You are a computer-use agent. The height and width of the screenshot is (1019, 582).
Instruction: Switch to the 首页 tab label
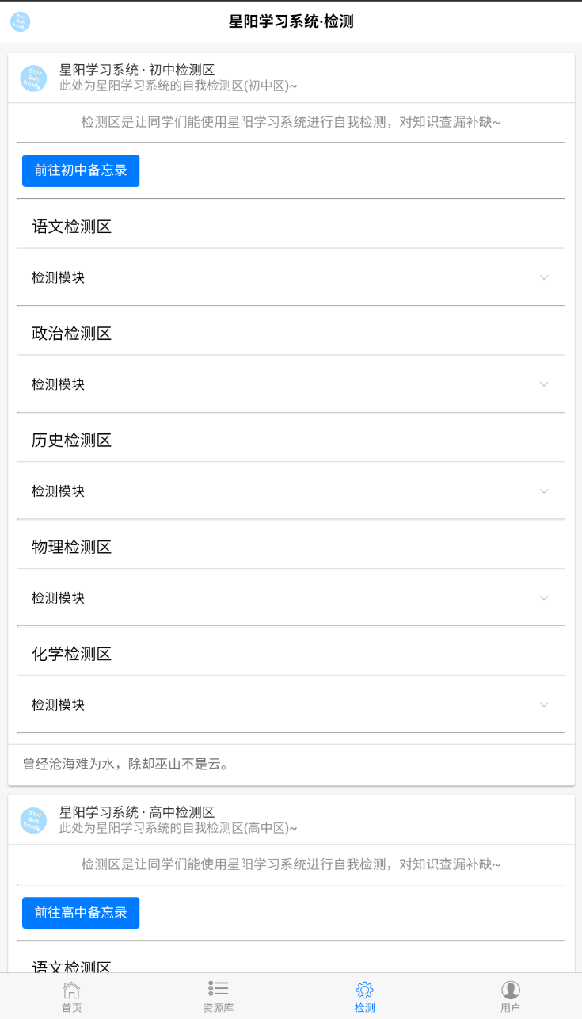pos(71,1008)
